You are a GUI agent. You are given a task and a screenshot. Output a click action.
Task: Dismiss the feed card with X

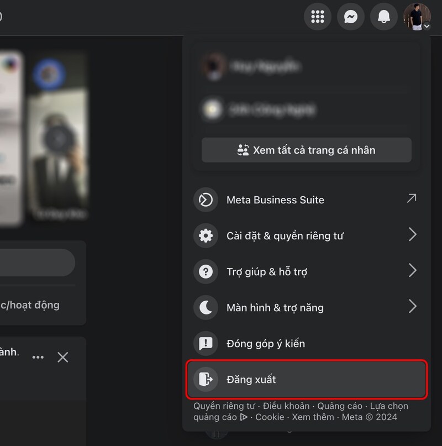point(62,357)
